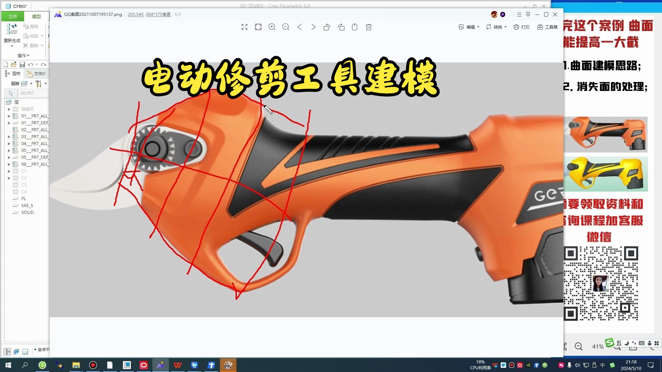The width and height of the screenshot is (662, 372).
Task: Click the yellow shears thumbnail in right window
Action: click(x=605, y=174)
